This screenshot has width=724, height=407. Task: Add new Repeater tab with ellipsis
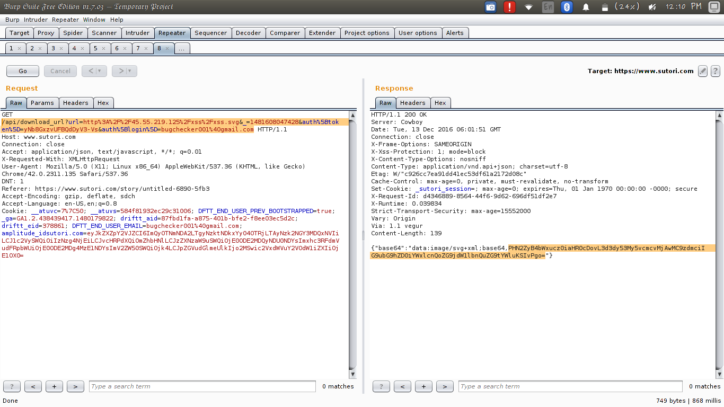(182, 48)
